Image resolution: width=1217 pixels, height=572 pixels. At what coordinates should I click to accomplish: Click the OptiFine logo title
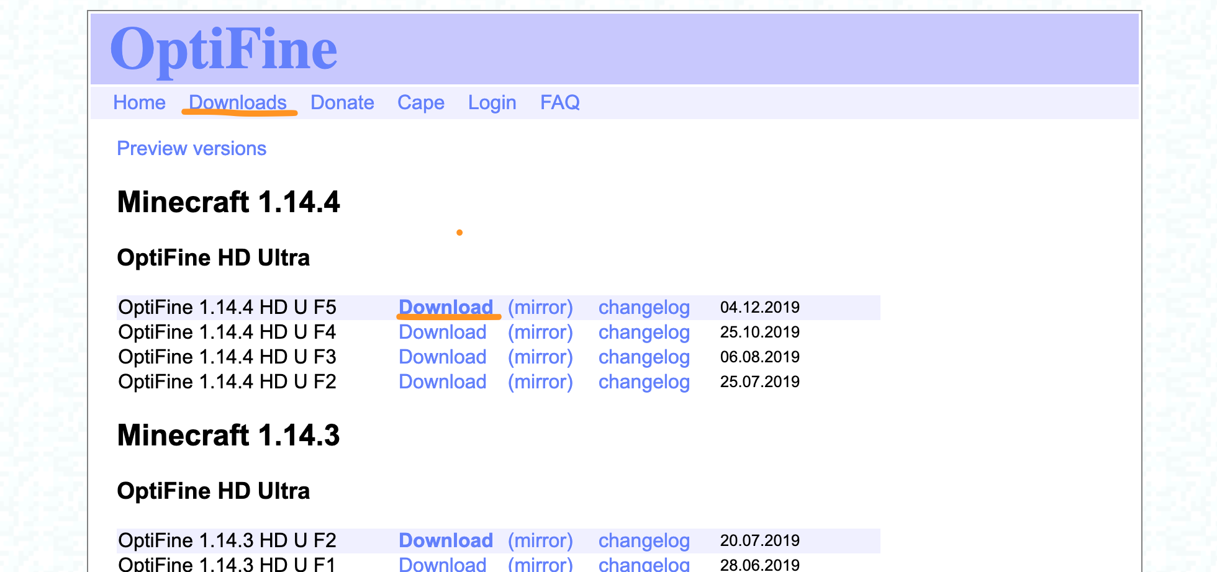pos(224,51)
